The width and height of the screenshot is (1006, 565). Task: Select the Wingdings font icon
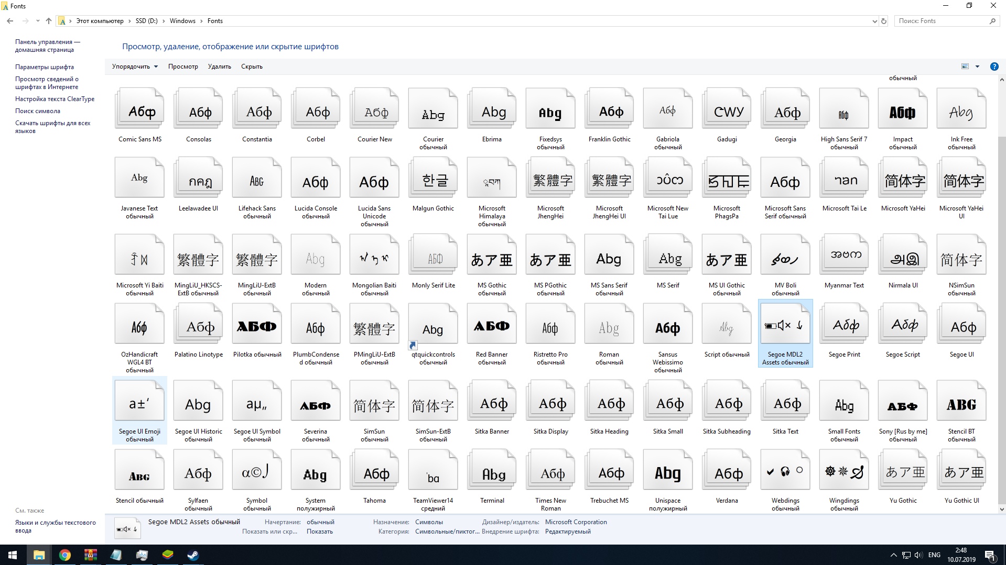[844, 472]
